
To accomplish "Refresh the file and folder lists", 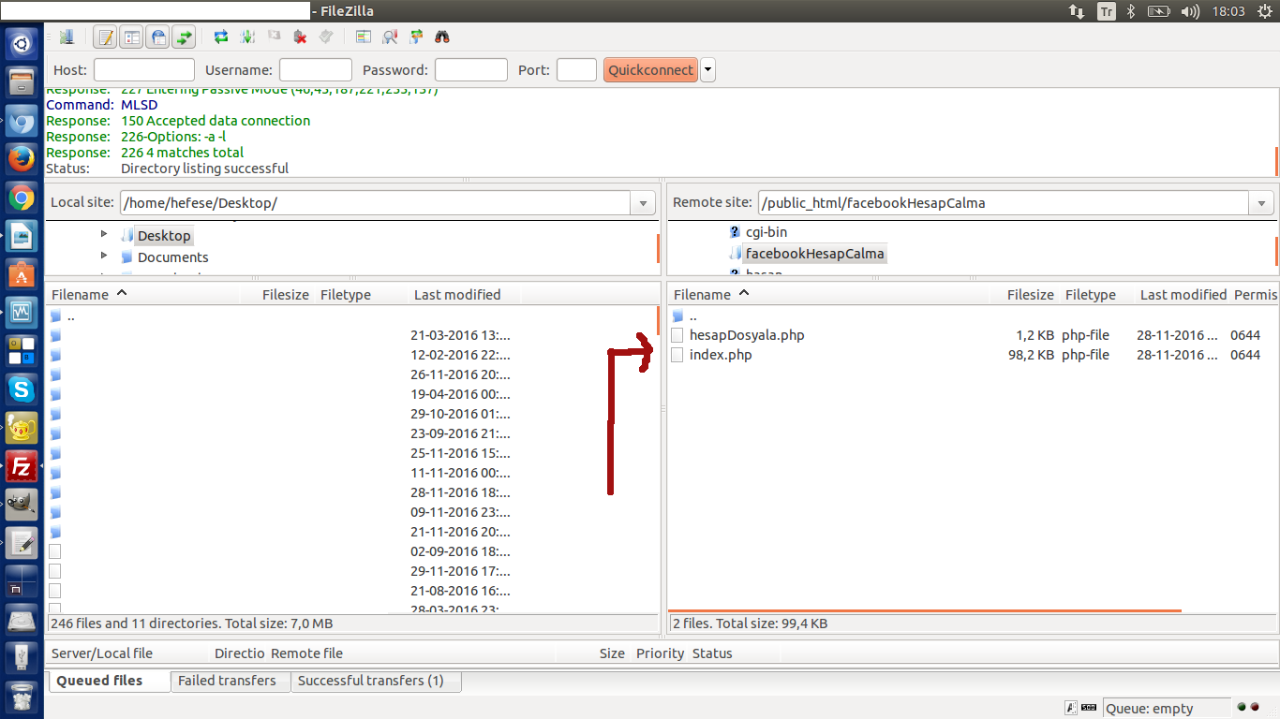I will [221, 37].
